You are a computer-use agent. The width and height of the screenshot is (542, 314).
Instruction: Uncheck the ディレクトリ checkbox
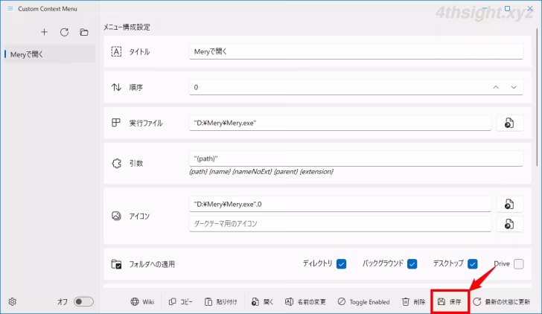coord(341,264)
